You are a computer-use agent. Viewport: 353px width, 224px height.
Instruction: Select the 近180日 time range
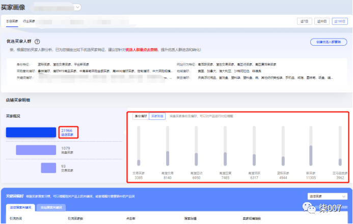[340, 21]
